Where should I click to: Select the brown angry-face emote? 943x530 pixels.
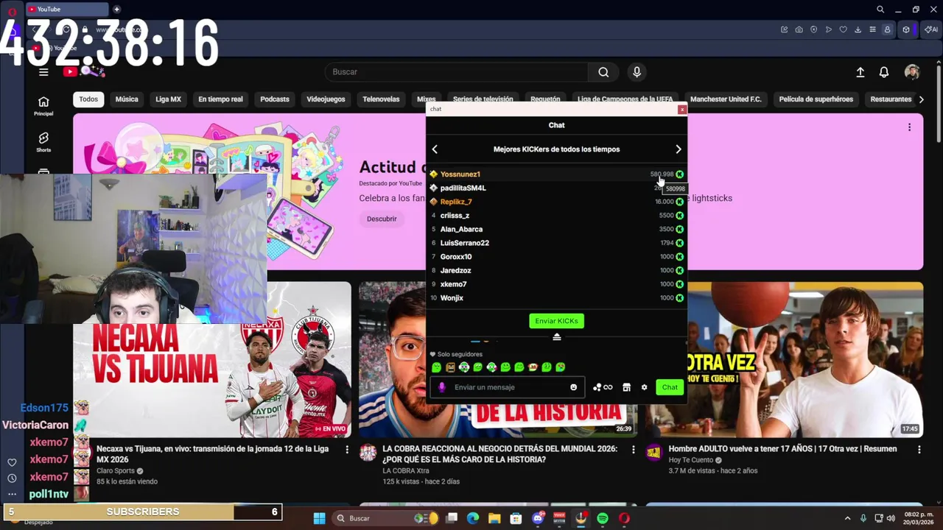click(450, 367)
